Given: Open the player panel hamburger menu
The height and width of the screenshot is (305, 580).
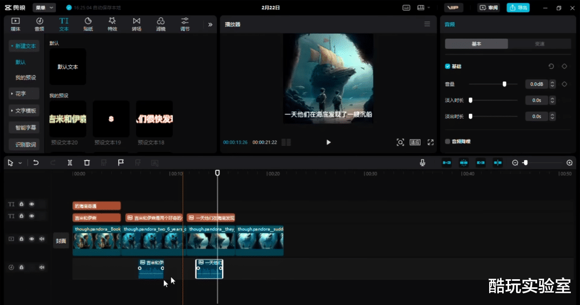Looking at the screenshot, I should 427,24.
